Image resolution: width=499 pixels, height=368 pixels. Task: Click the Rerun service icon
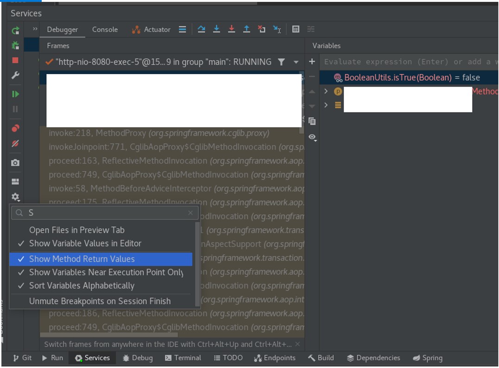point(15,31)
